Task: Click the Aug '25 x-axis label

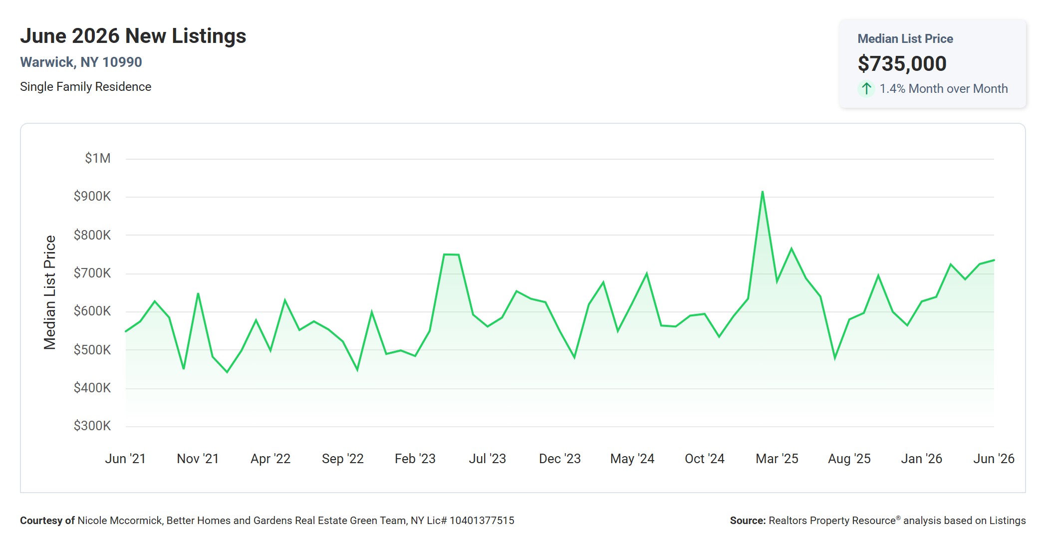Action: tap(849, 459)
